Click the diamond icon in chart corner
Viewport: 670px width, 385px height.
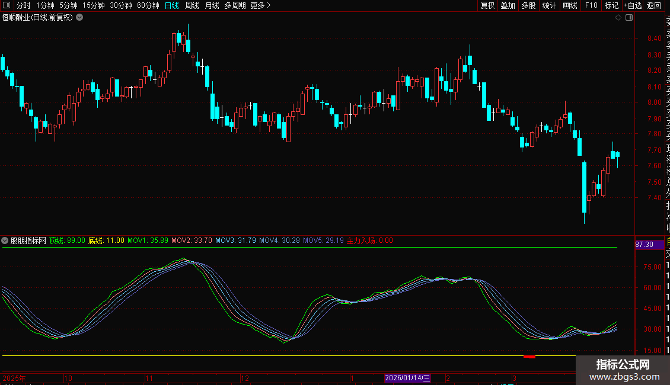coord(618,18)
